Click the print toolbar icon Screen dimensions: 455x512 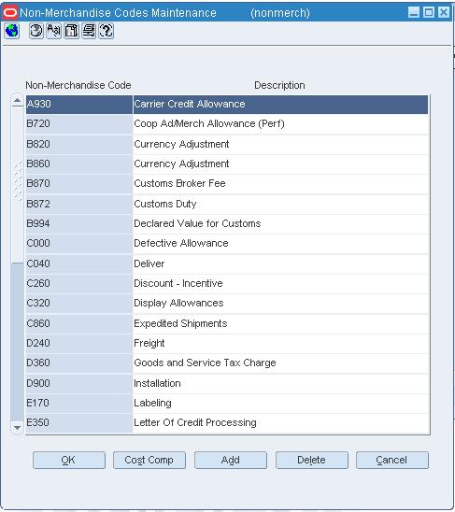pos(89,31)
